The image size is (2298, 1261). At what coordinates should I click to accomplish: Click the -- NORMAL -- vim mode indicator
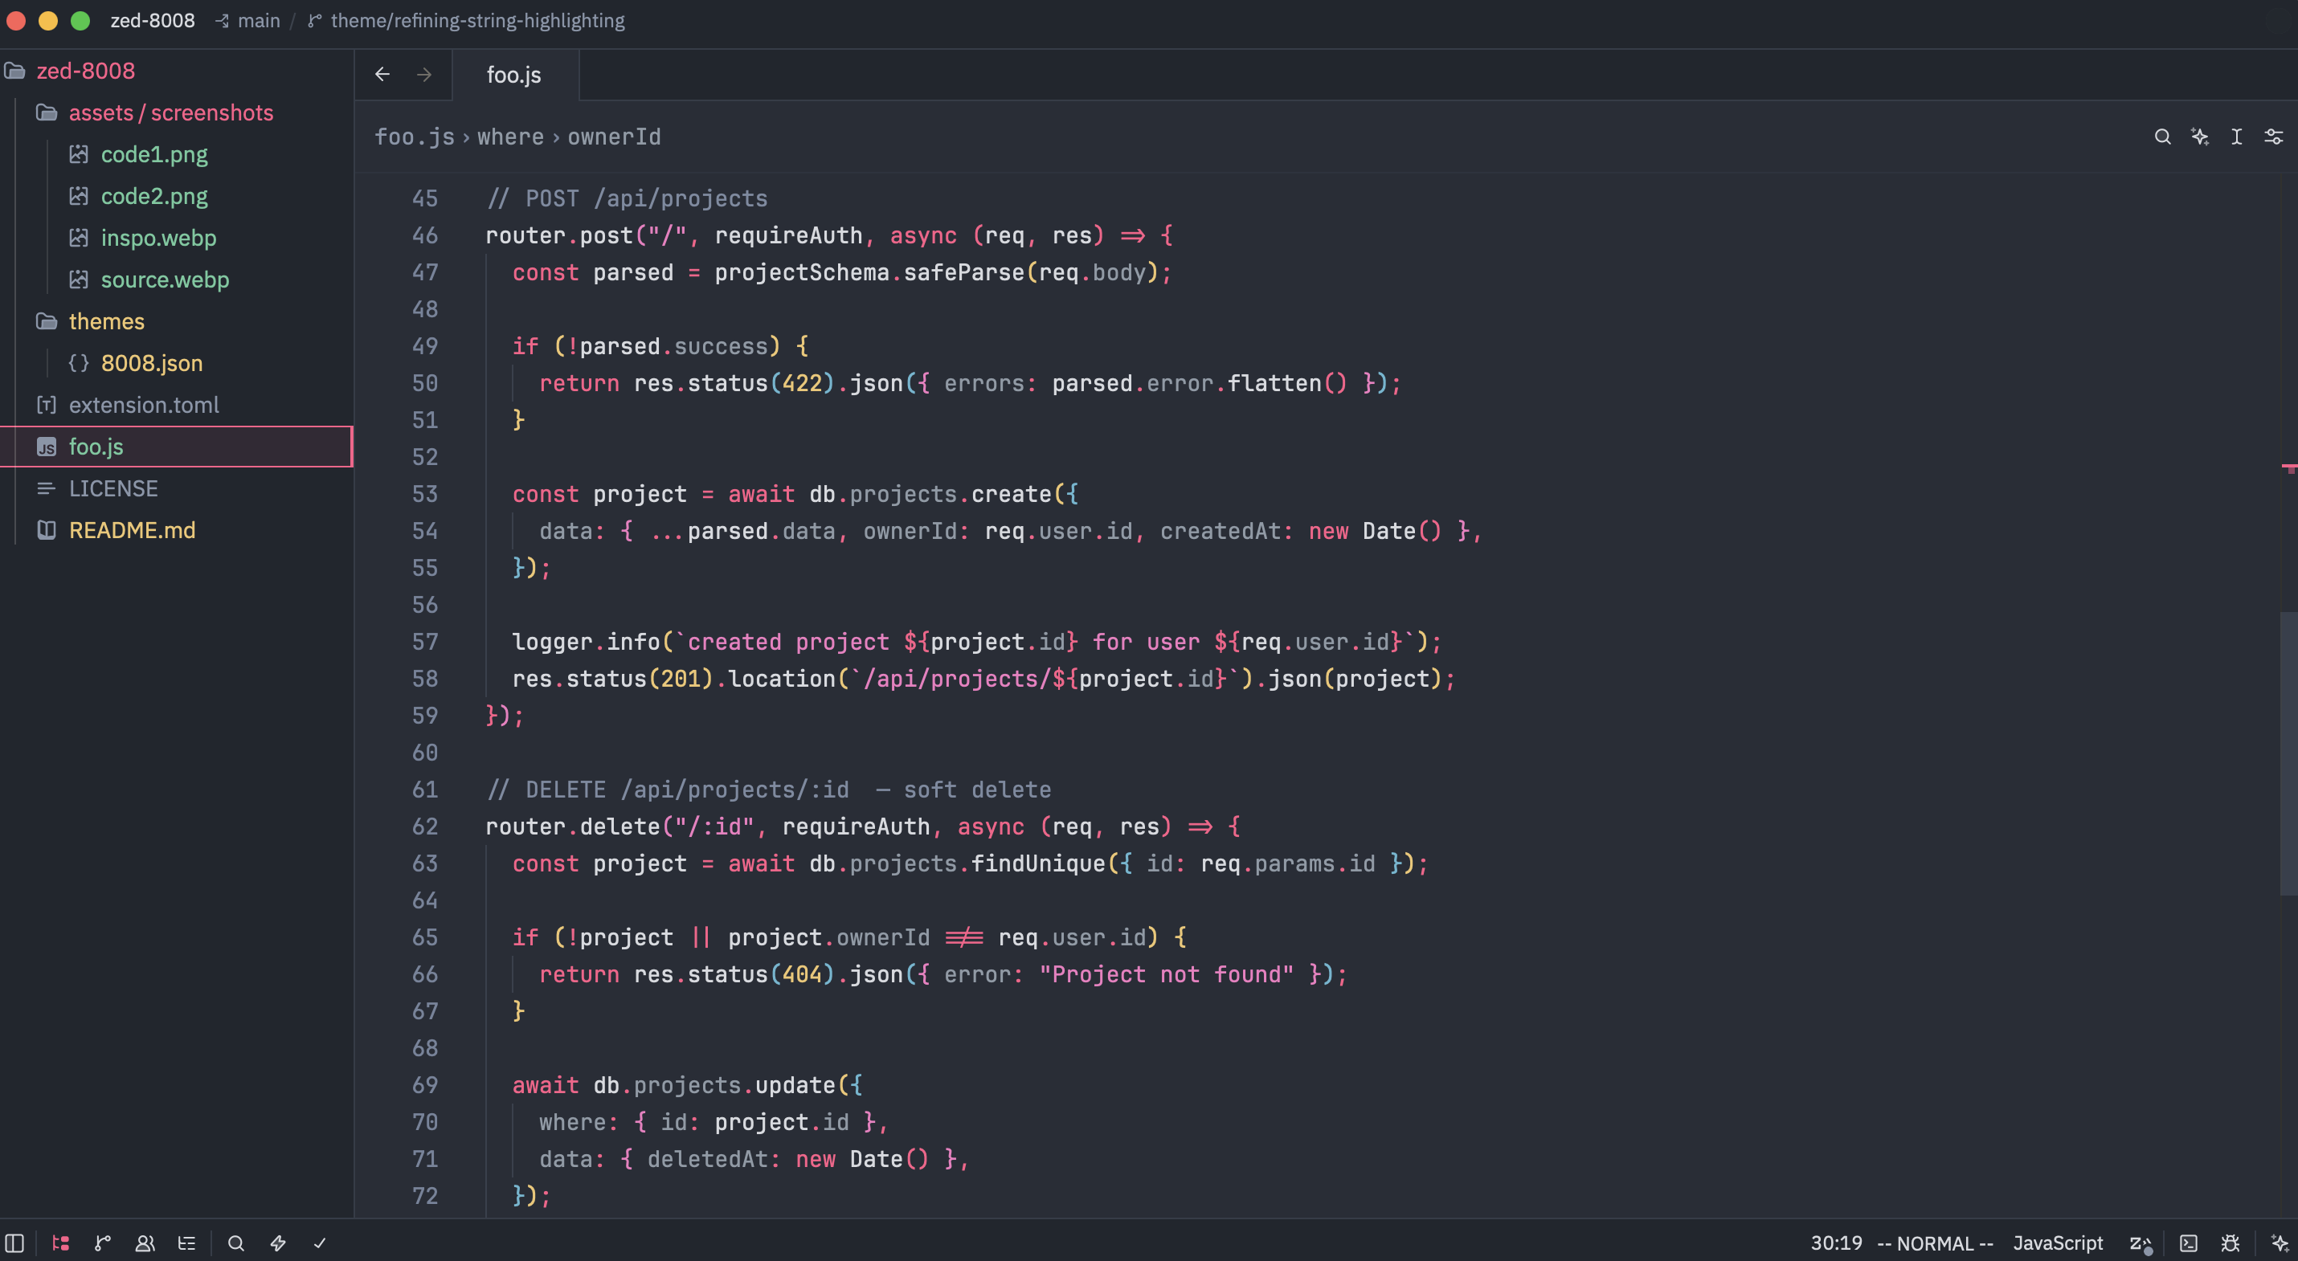click(x=1934, y=1243)
